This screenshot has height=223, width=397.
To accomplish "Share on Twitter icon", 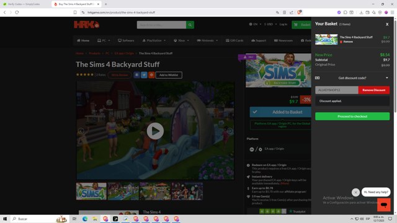I will coord(144,75).
